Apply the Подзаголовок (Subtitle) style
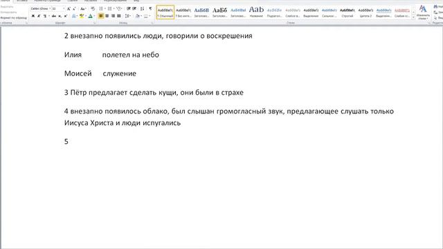 [x=274, y=12]
